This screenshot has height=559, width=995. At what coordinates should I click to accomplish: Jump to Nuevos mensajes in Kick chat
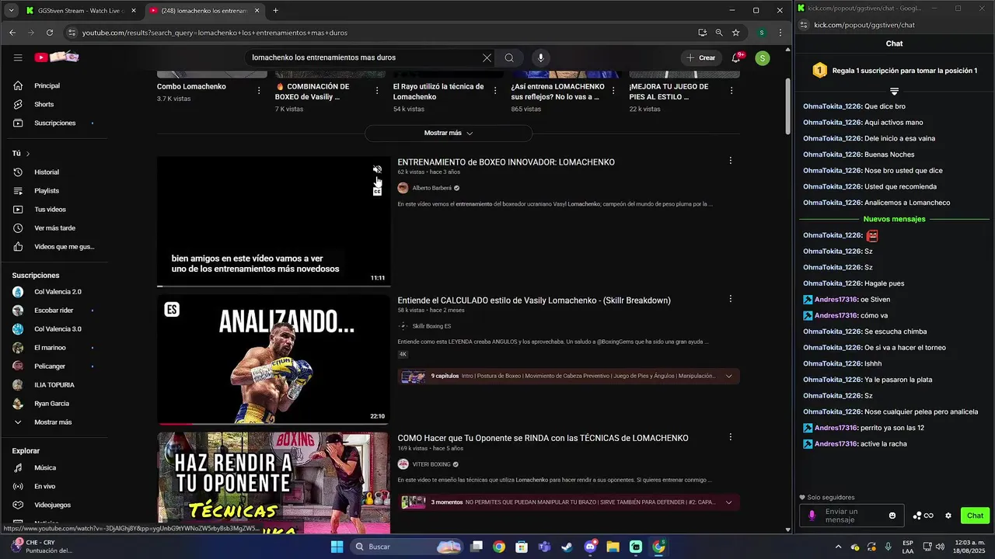pyautogui.click(x=894, y=219)
